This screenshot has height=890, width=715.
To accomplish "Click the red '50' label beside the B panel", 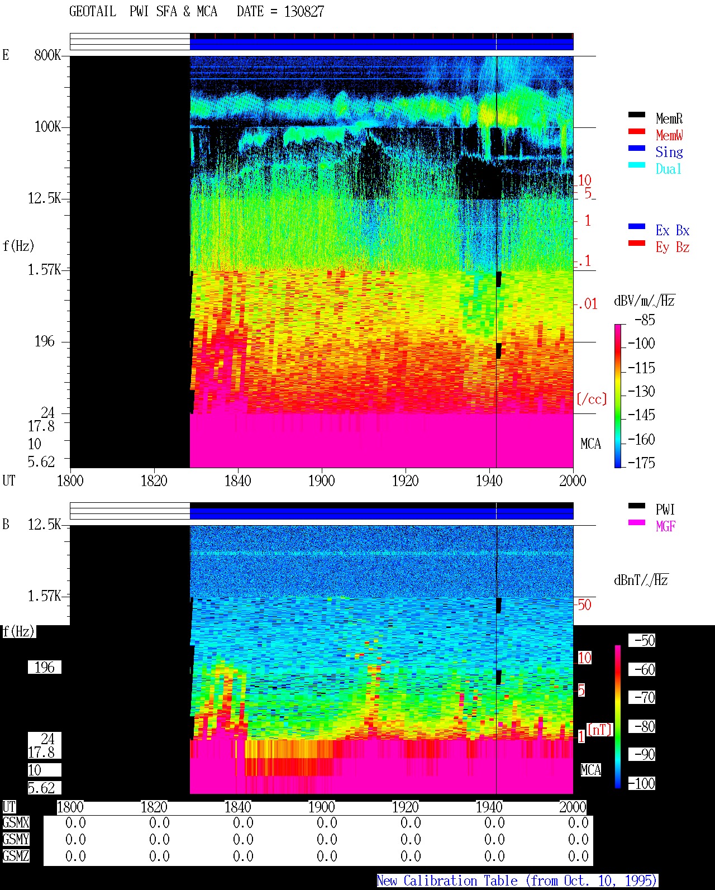I will pos(584,605).
